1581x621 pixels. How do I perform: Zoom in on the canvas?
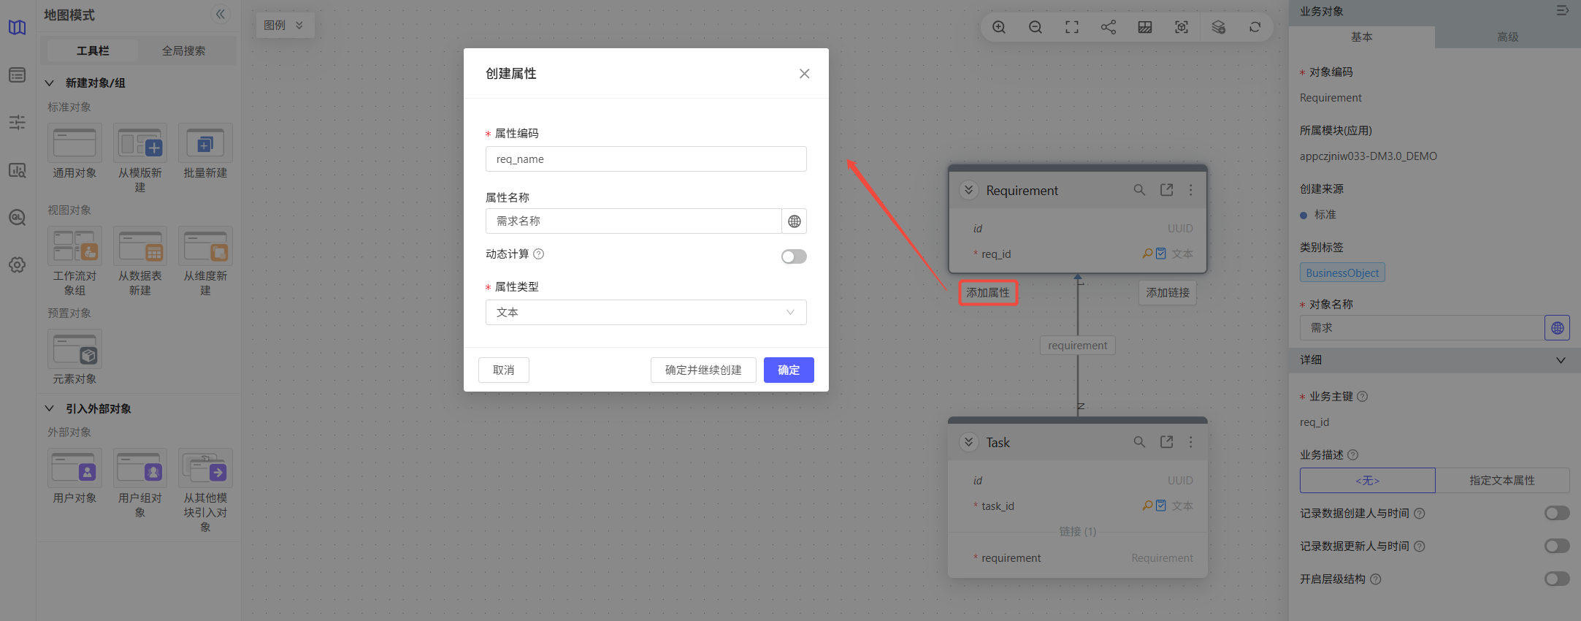[999, 27]
